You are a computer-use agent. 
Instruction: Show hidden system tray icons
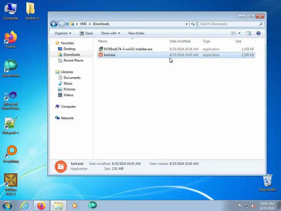(x=233, y=206)
